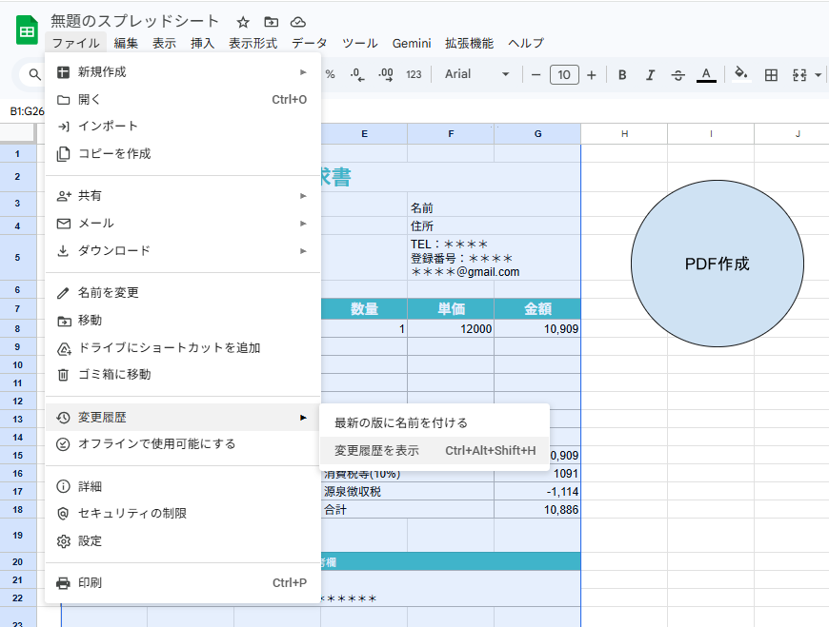Screen dimensions: 829x627
Task: Open the text color picker underlined A
Action: 706,75
